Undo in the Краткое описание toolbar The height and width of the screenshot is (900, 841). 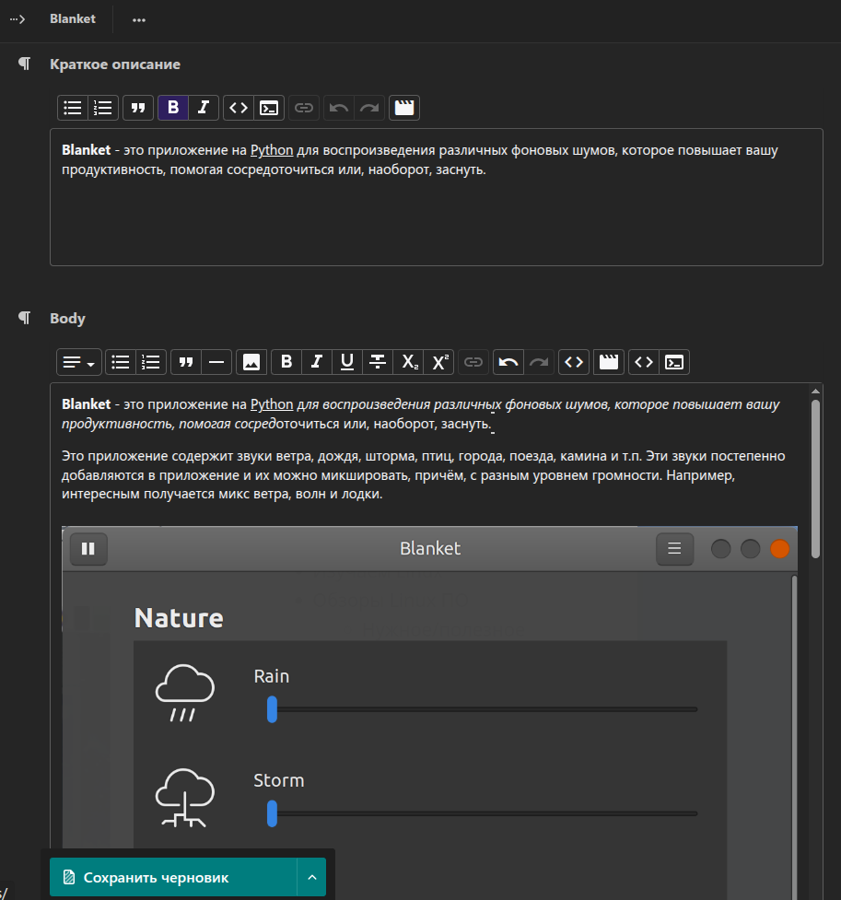point(339,108)
